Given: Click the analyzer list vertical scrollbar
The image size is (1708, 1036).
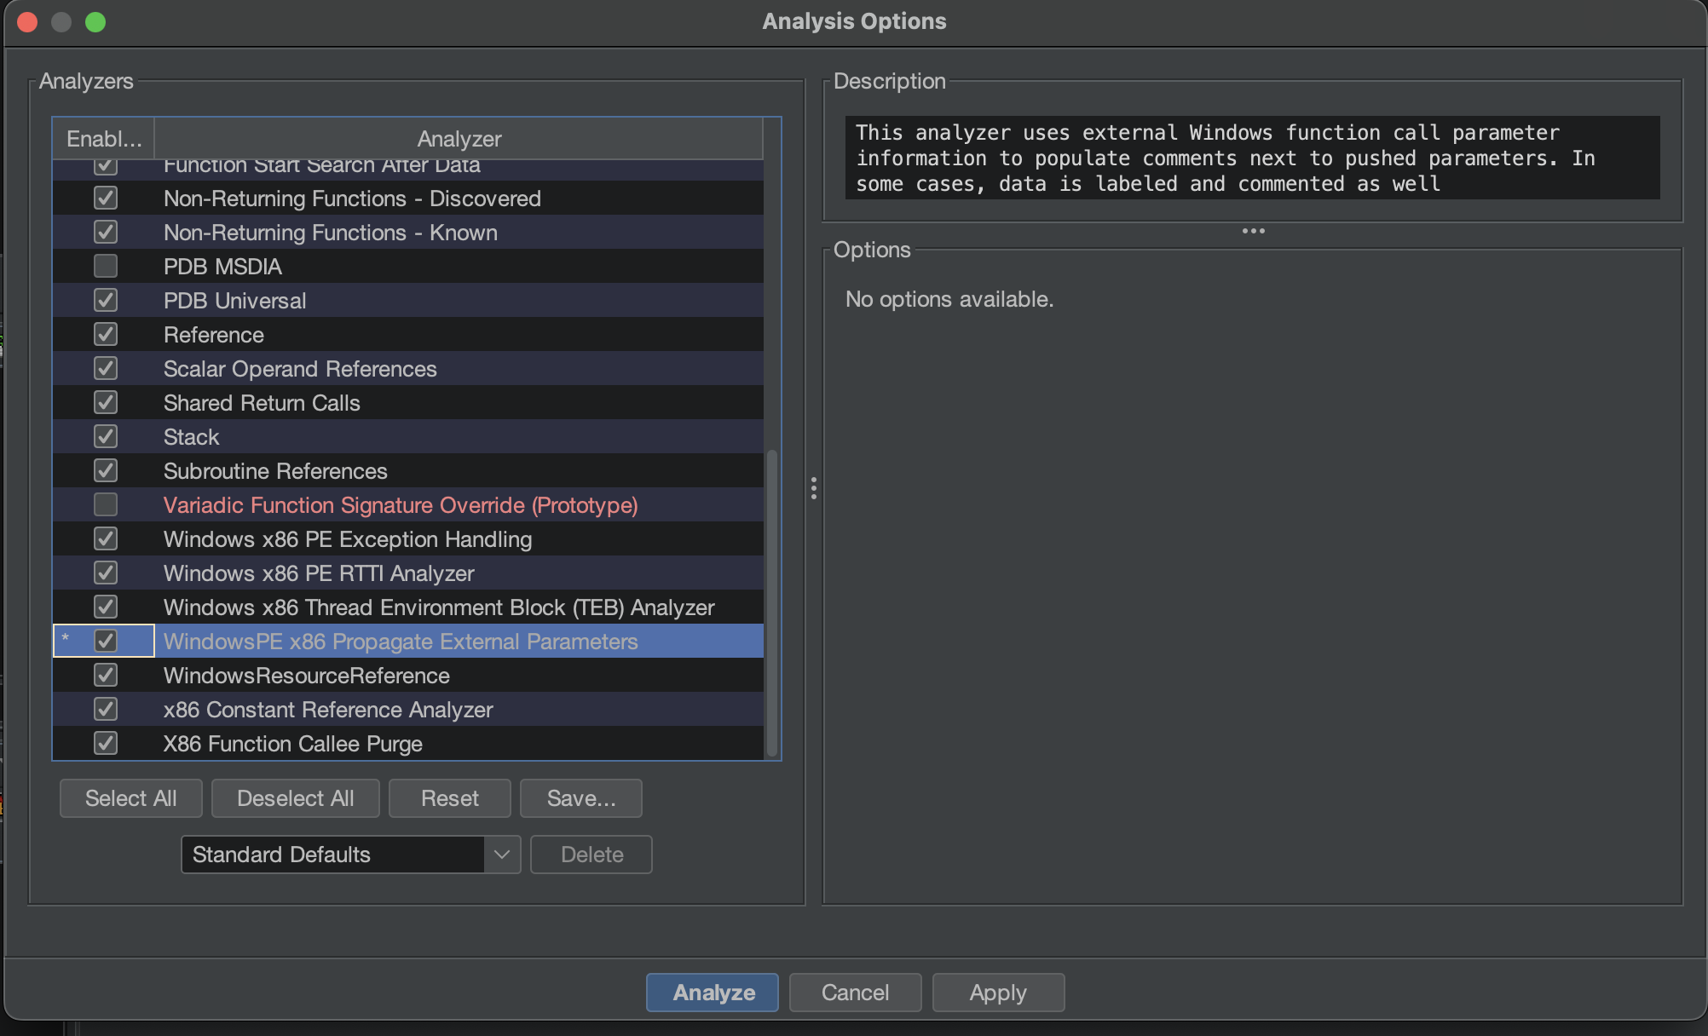Looking at the screenshot, I should (772, 602).
